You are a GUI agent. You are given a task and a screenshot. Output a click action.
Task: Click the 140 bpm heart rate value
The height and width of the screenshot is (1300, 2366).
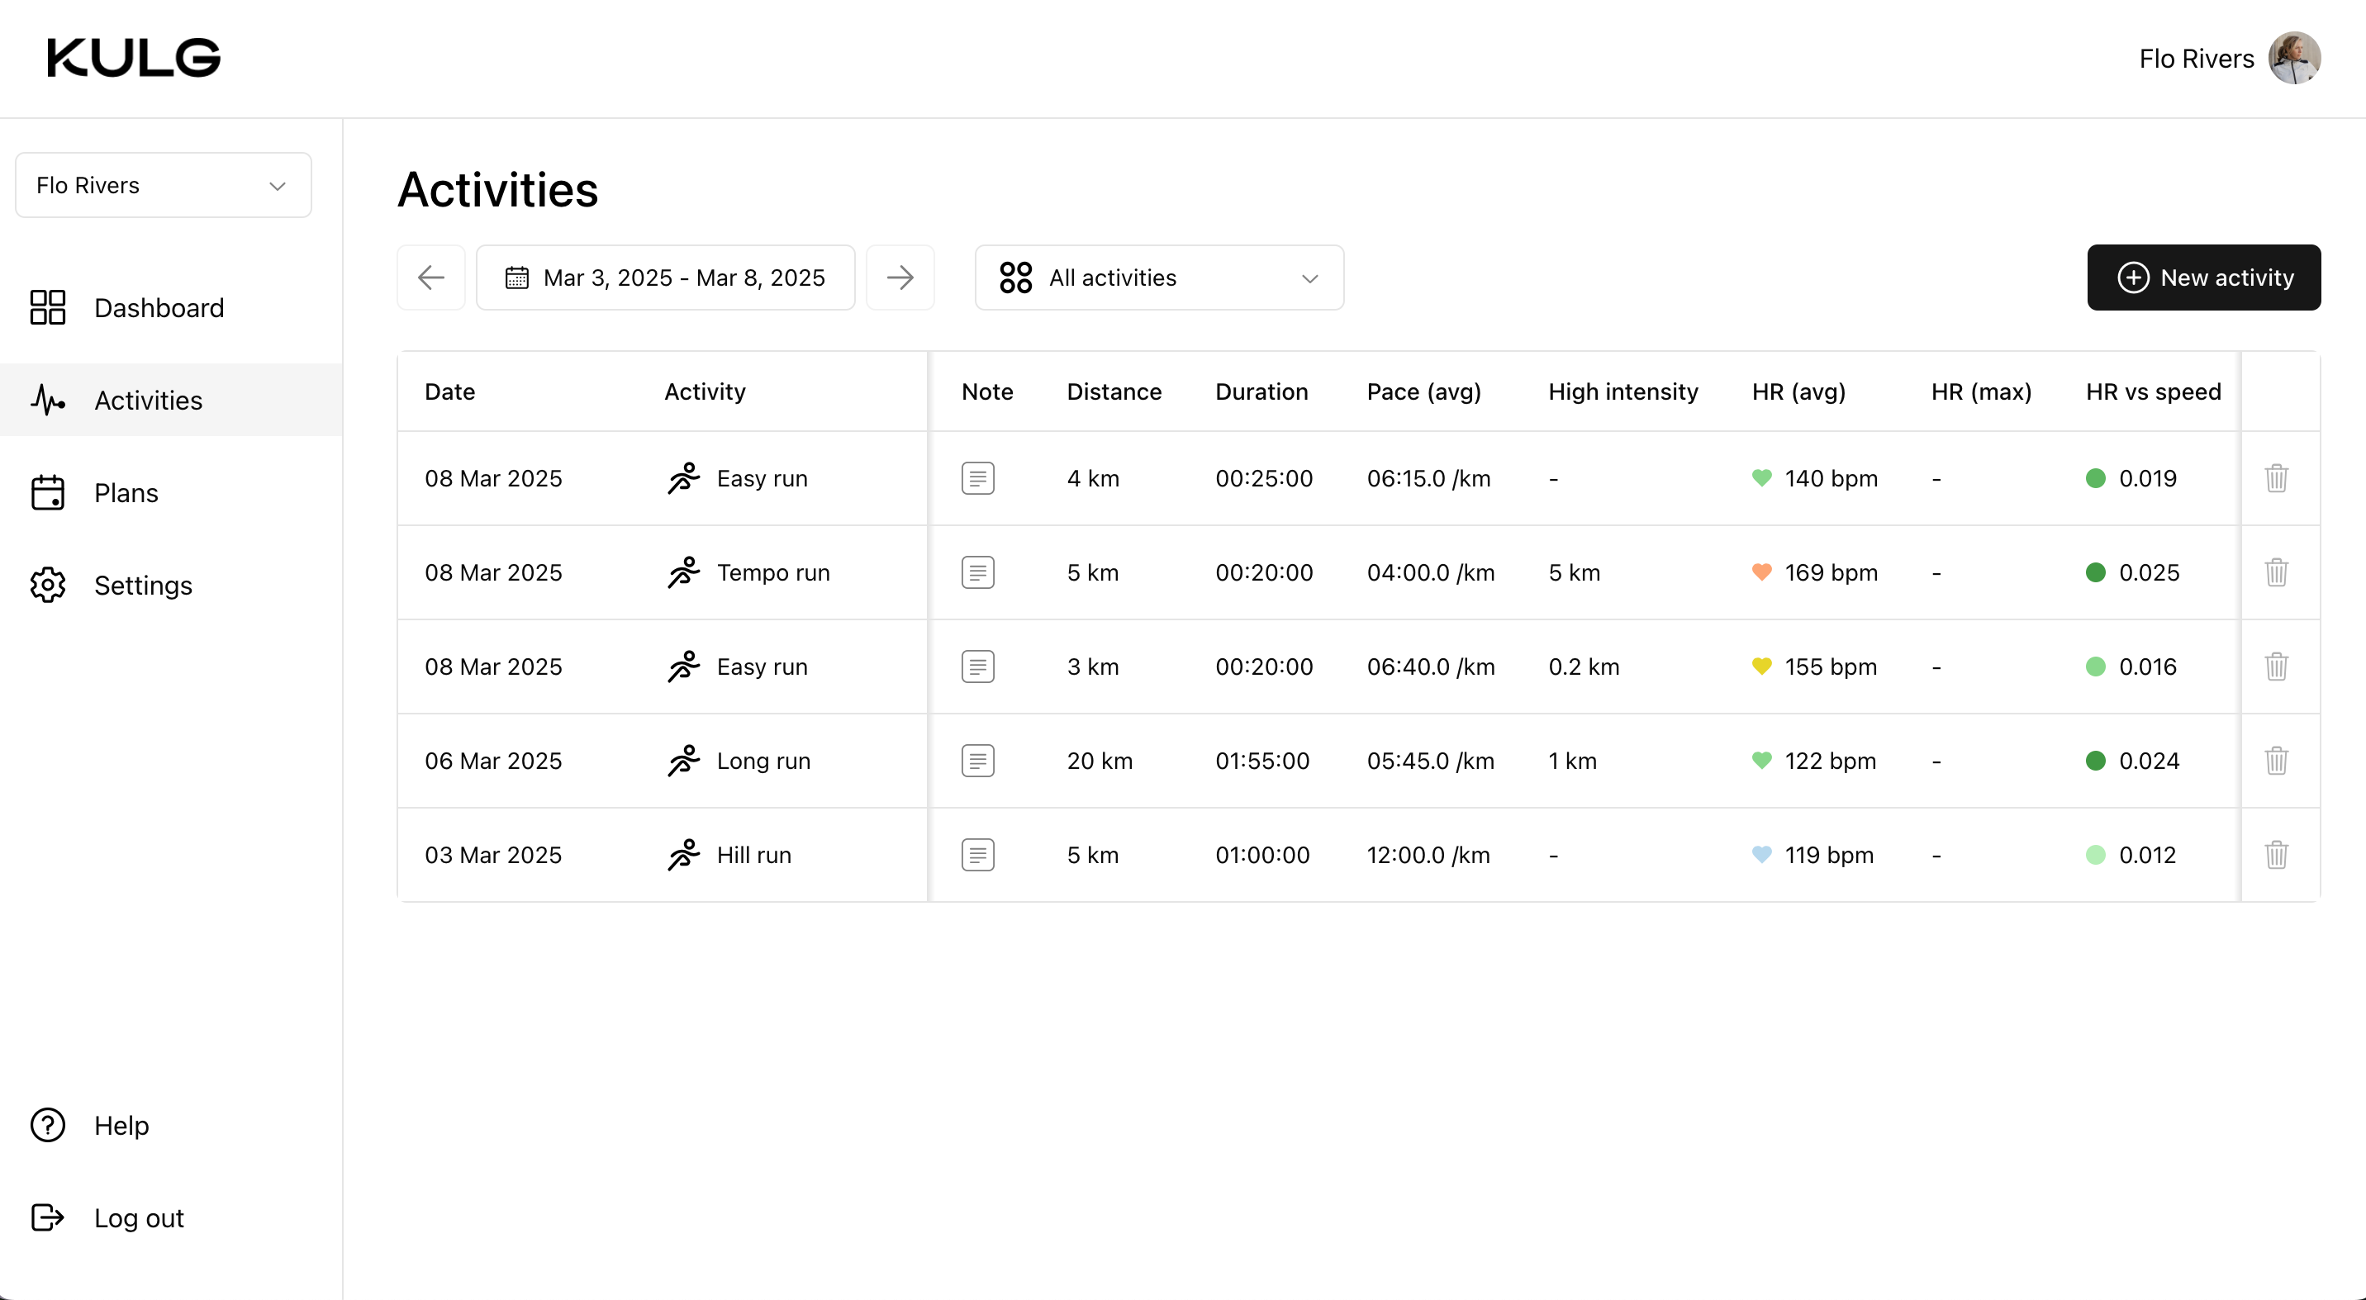click(x=1831, y=478)
